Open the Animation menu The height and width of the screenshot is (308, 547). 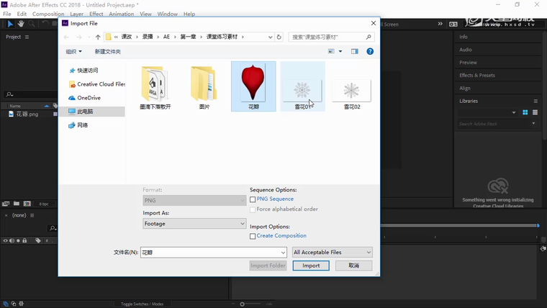pos(122,14)
